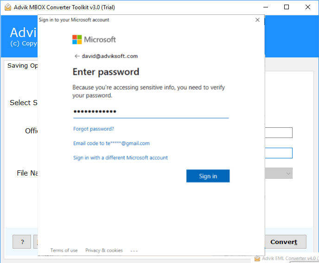Open the more options ellipsis in dialog footer
319x263 pixels.
click(134, 251)
